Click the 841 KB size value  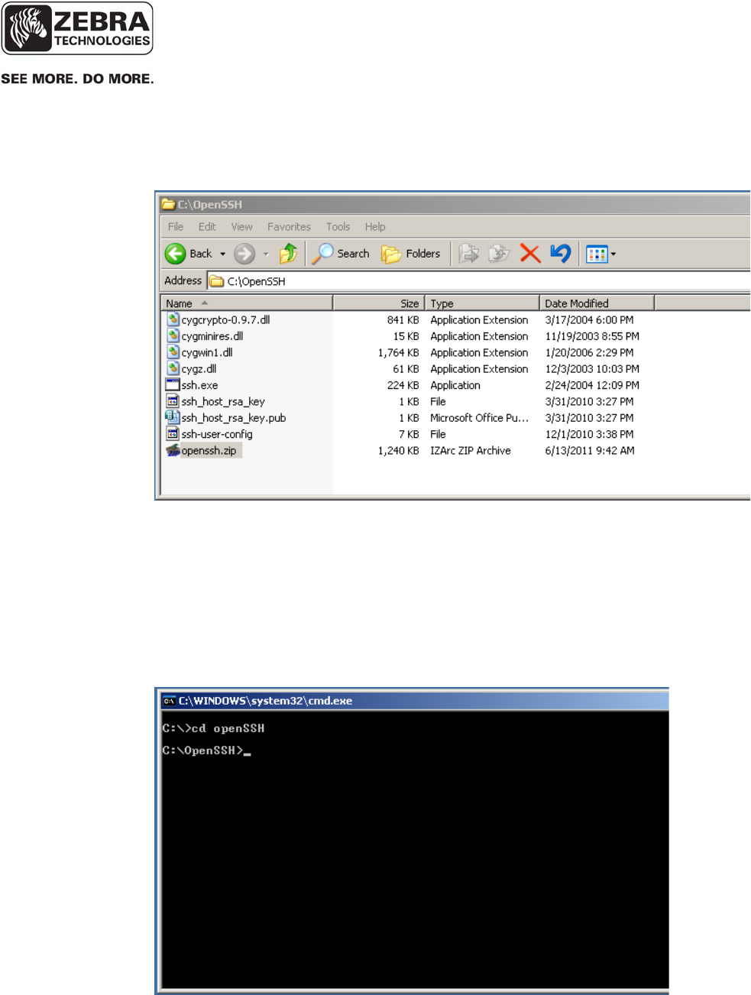pos(403,320)
